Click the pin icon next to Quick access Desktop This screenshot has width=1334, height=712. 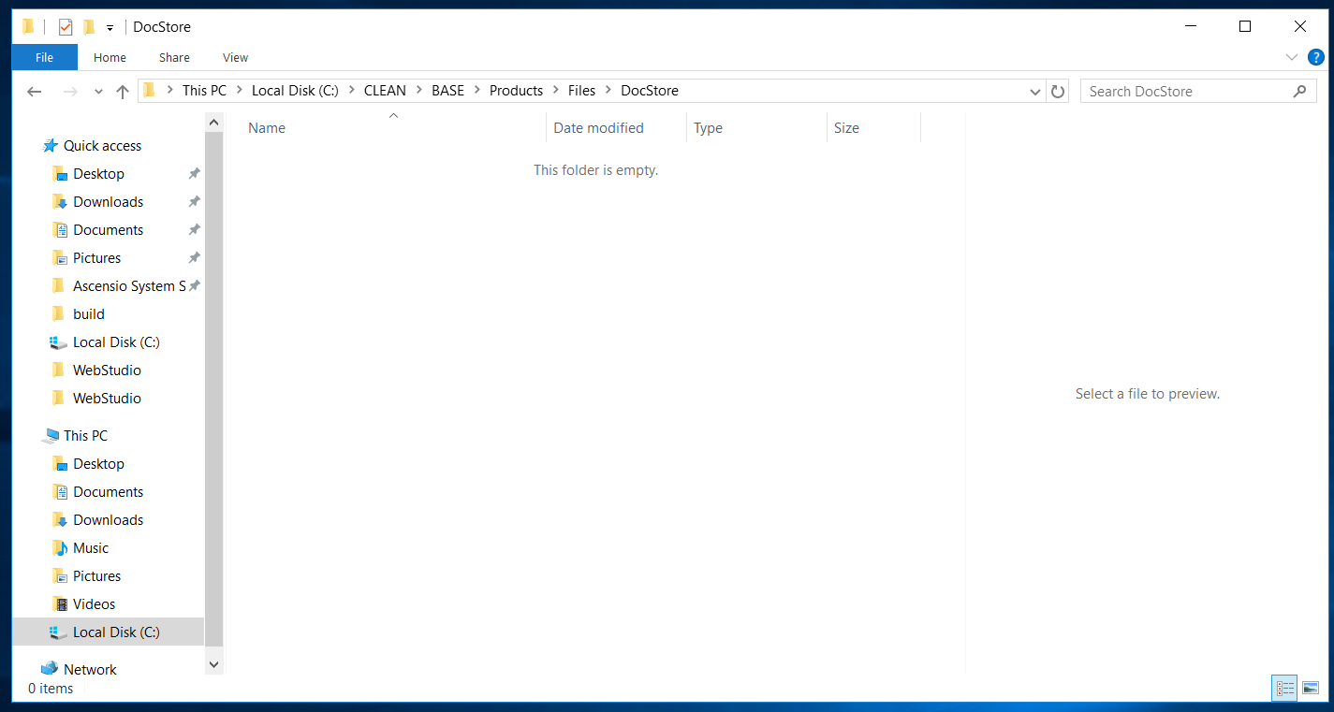coord(194,174)
